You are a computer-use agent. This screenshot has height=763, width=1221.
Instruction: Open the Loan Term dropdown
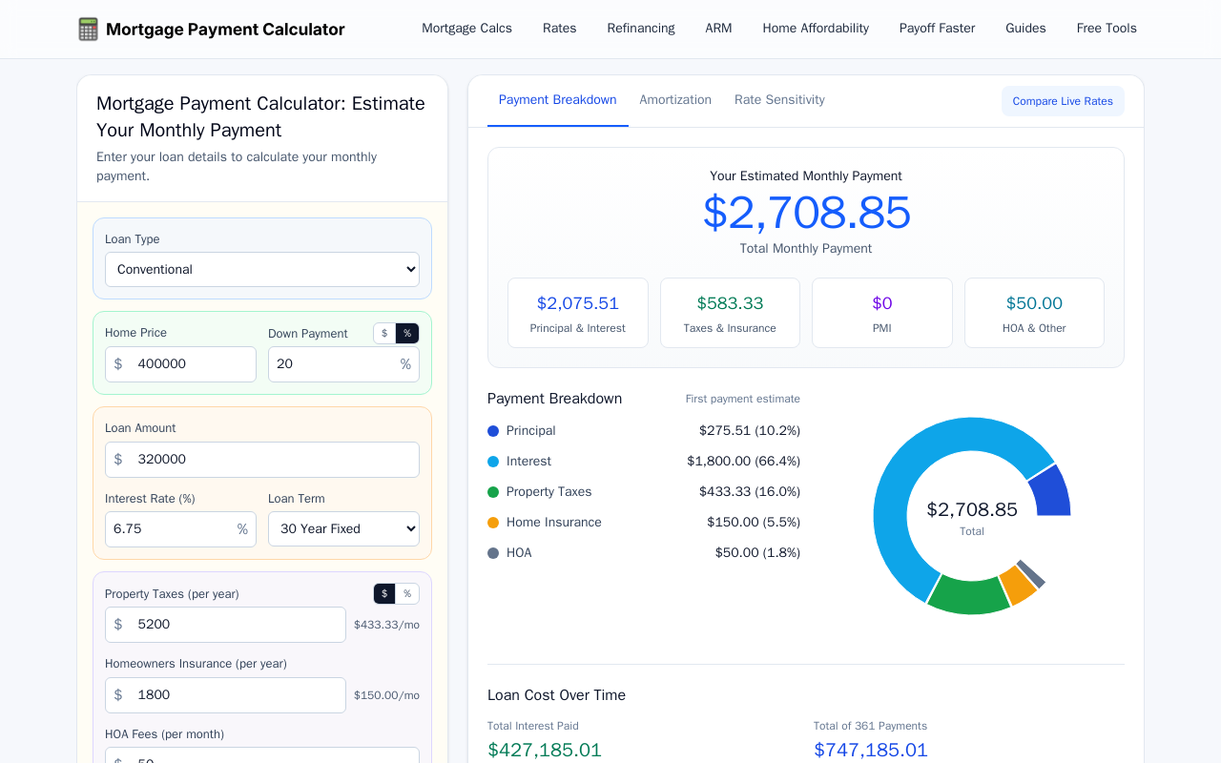(343, 528)
